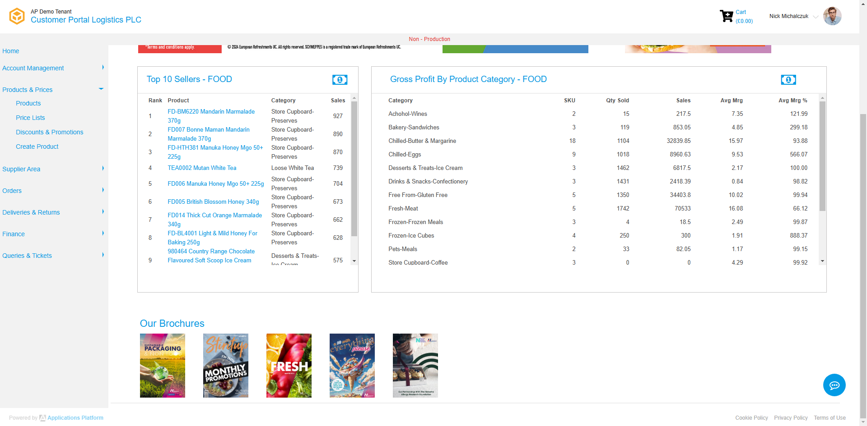Viewport: 867px width, 426px height.
Task: Open FD-BL4001 Light & Mild Honey link
Action: click(x=212, y=238)
